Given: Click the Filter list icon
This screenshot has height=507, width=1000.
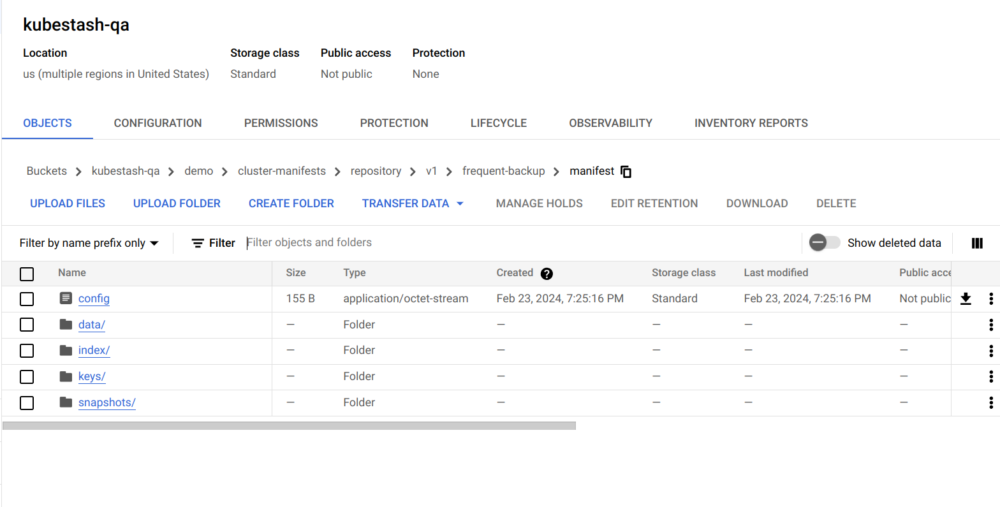Looking at the screenshot, I should [x=198, y=243].
